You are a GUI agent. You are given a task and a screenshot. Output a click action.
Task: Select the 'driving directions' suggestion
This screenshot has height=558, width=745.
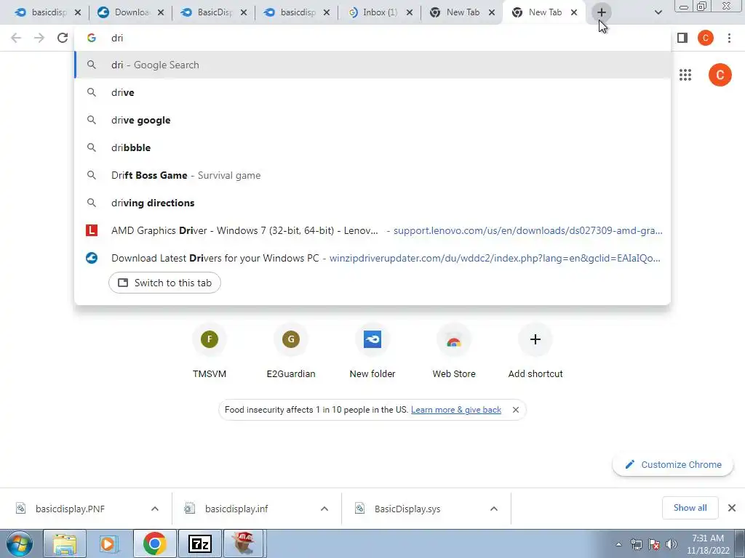[x=372, y=203]
